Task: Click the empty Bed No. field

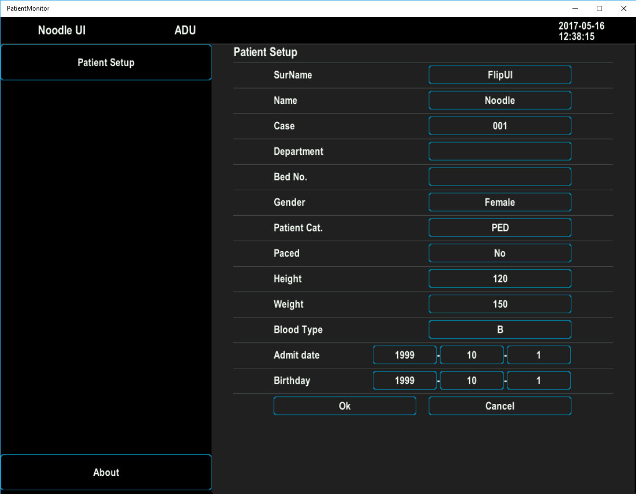Action: pyautogui.click(x=500, y=177)
